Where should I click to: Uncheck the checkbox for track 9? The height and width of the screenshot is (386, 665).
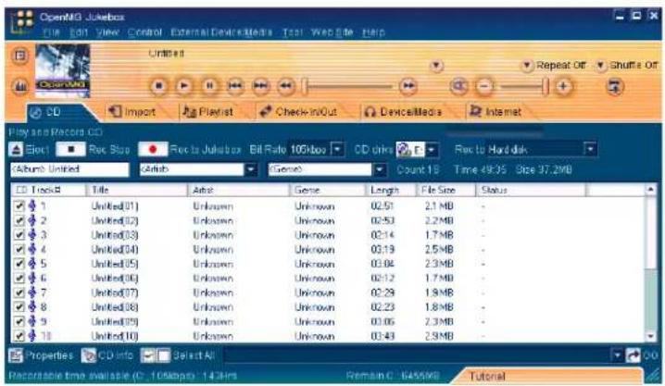click(19, 321)
